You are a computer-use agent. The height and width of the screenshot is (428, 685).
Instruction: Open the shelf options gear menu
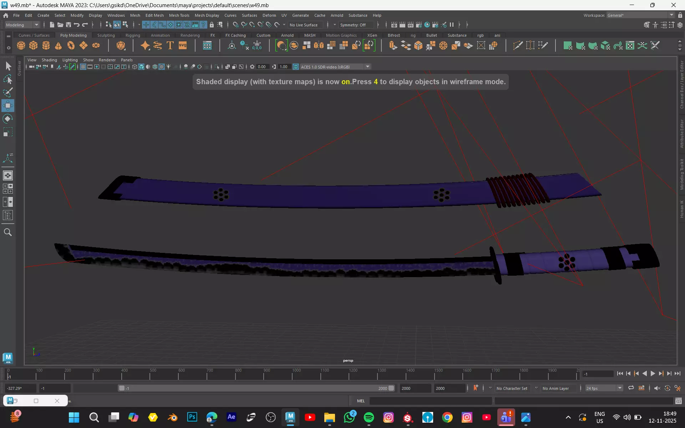point(9,47)
